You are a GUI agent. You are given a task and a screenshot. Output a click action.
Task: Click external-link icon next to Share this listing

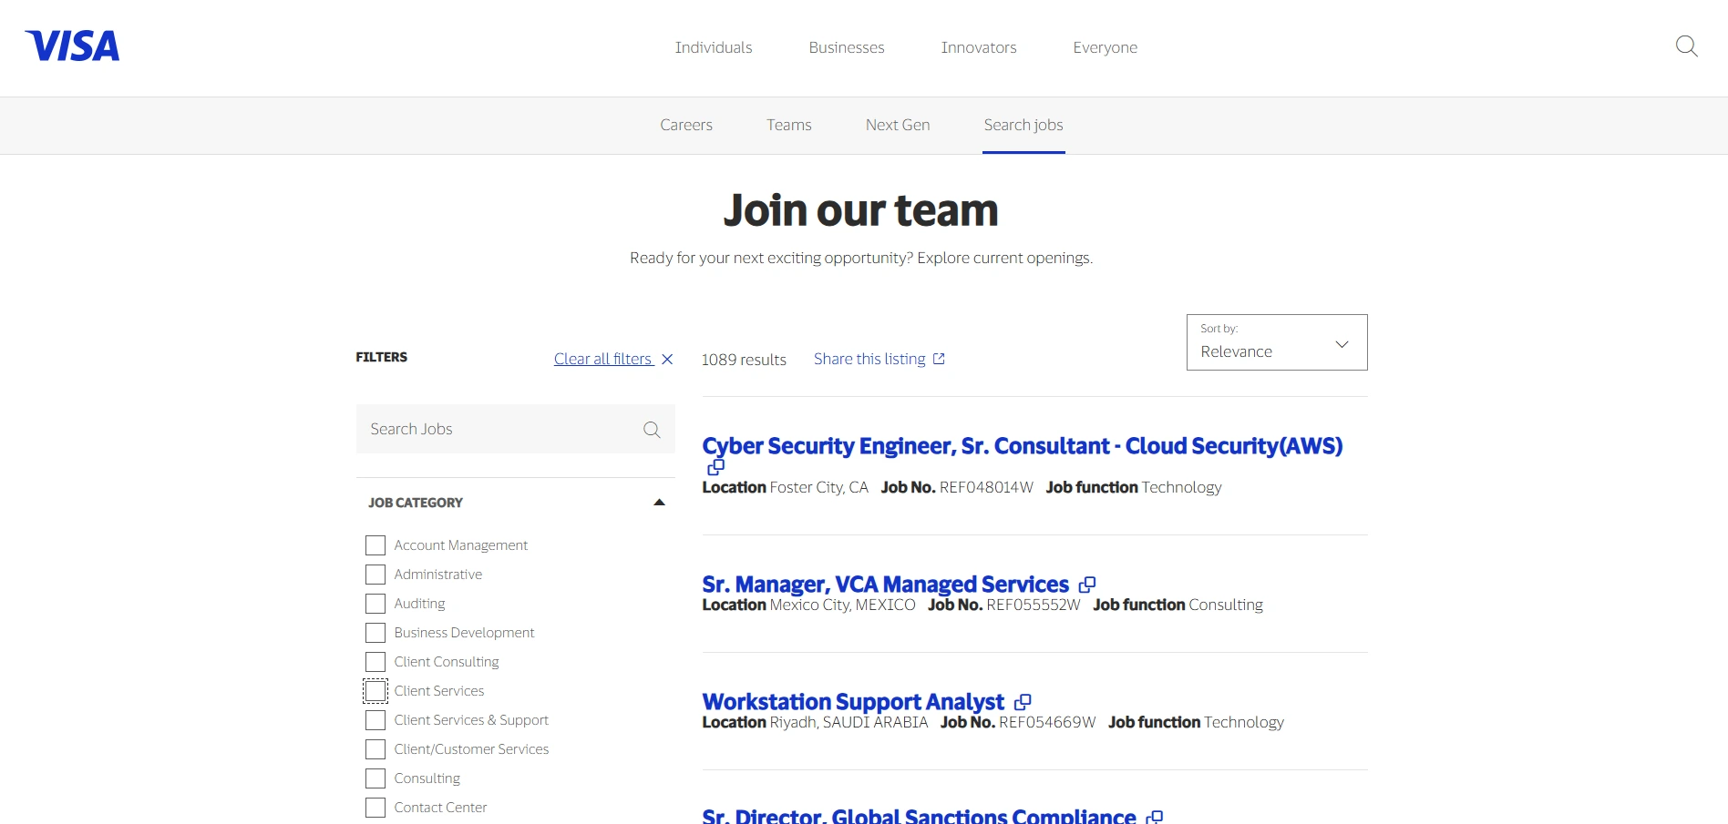939,359
